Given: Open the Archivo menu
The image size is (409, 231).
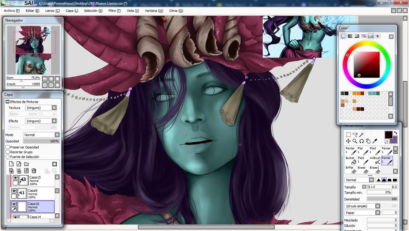Looking at the screenshot, I should 12,11.
